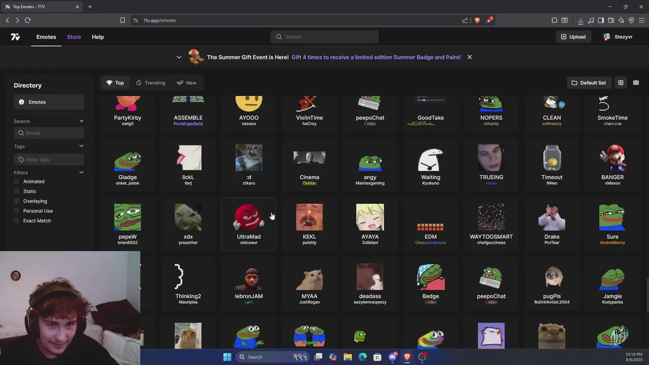Switch to the New tab
The height and width of the screenshot is (365, 649).
click(187, 83)
